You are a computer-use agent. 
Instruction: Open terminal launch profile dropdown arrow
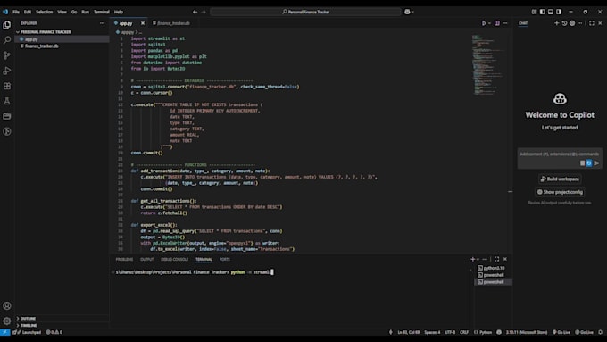click(x=478, y=260)
